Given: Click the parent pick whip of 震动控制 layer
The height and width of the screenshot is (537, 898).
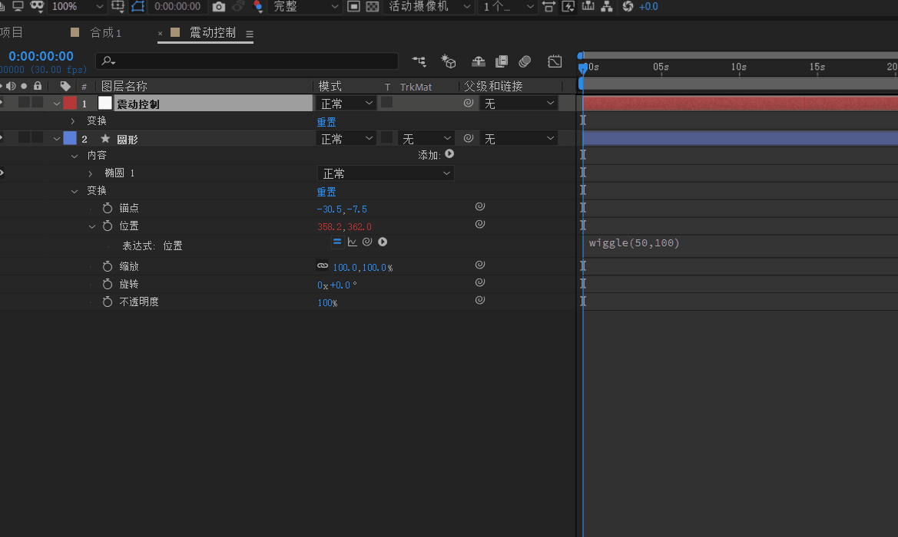Looking at the screenshot, I should click(x=469, y=103).
